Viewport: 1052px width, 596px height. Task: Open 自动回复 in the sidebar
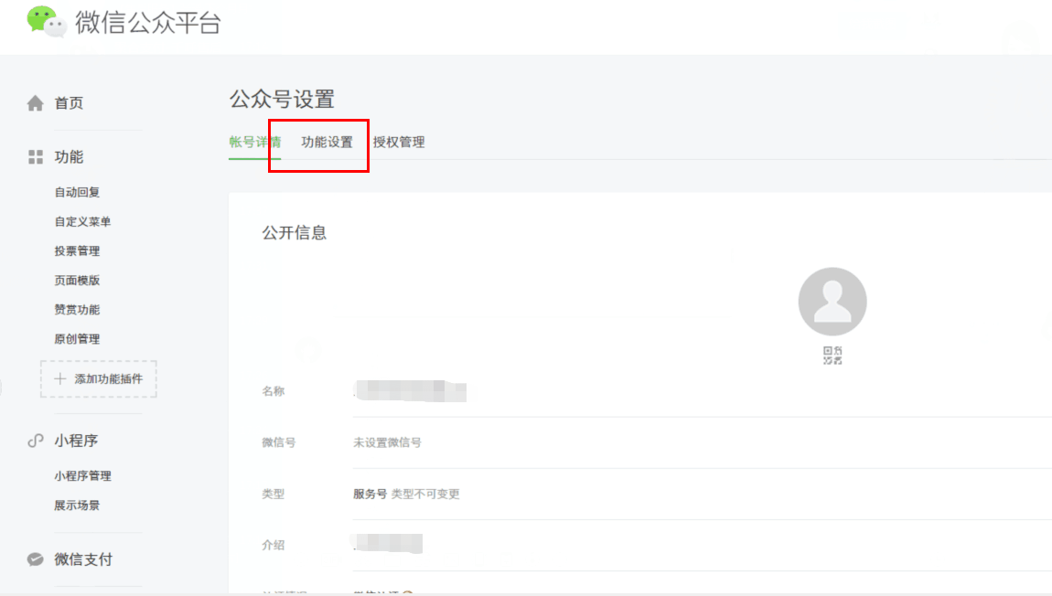pyautogui.click(x=77, y=192)
